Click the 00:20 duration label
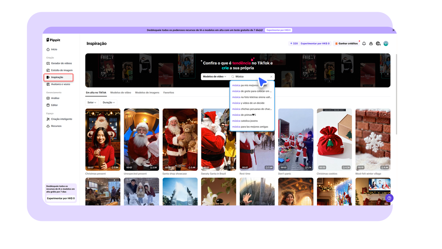442x249 pixels. pos(322,167)
